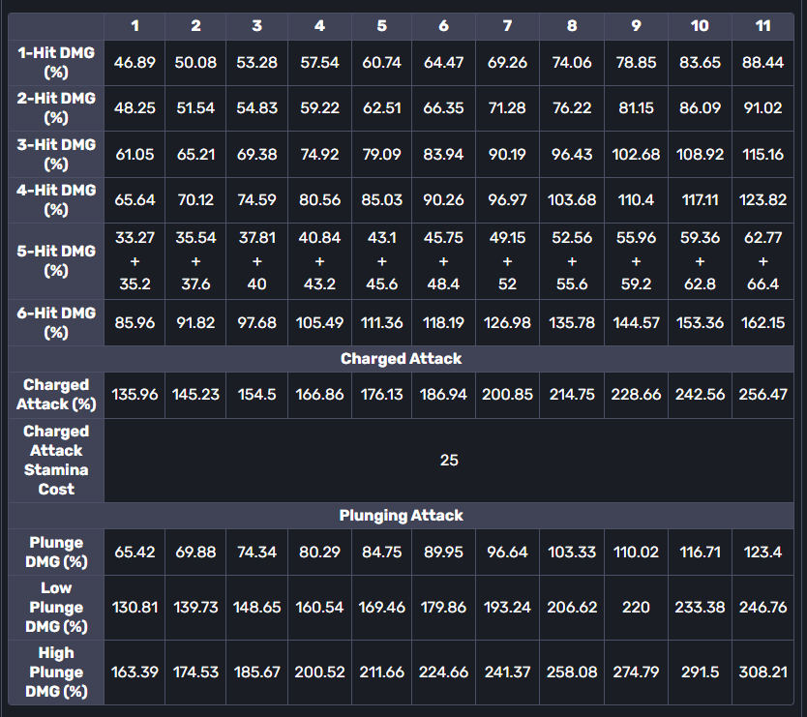807x717 pixels.
Task: Click the High Plunge value 200.52
Action: point(319,672)
